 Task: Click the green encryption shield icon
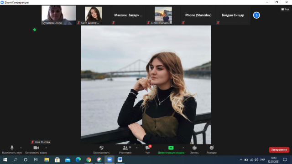click(x=35, y=30)
